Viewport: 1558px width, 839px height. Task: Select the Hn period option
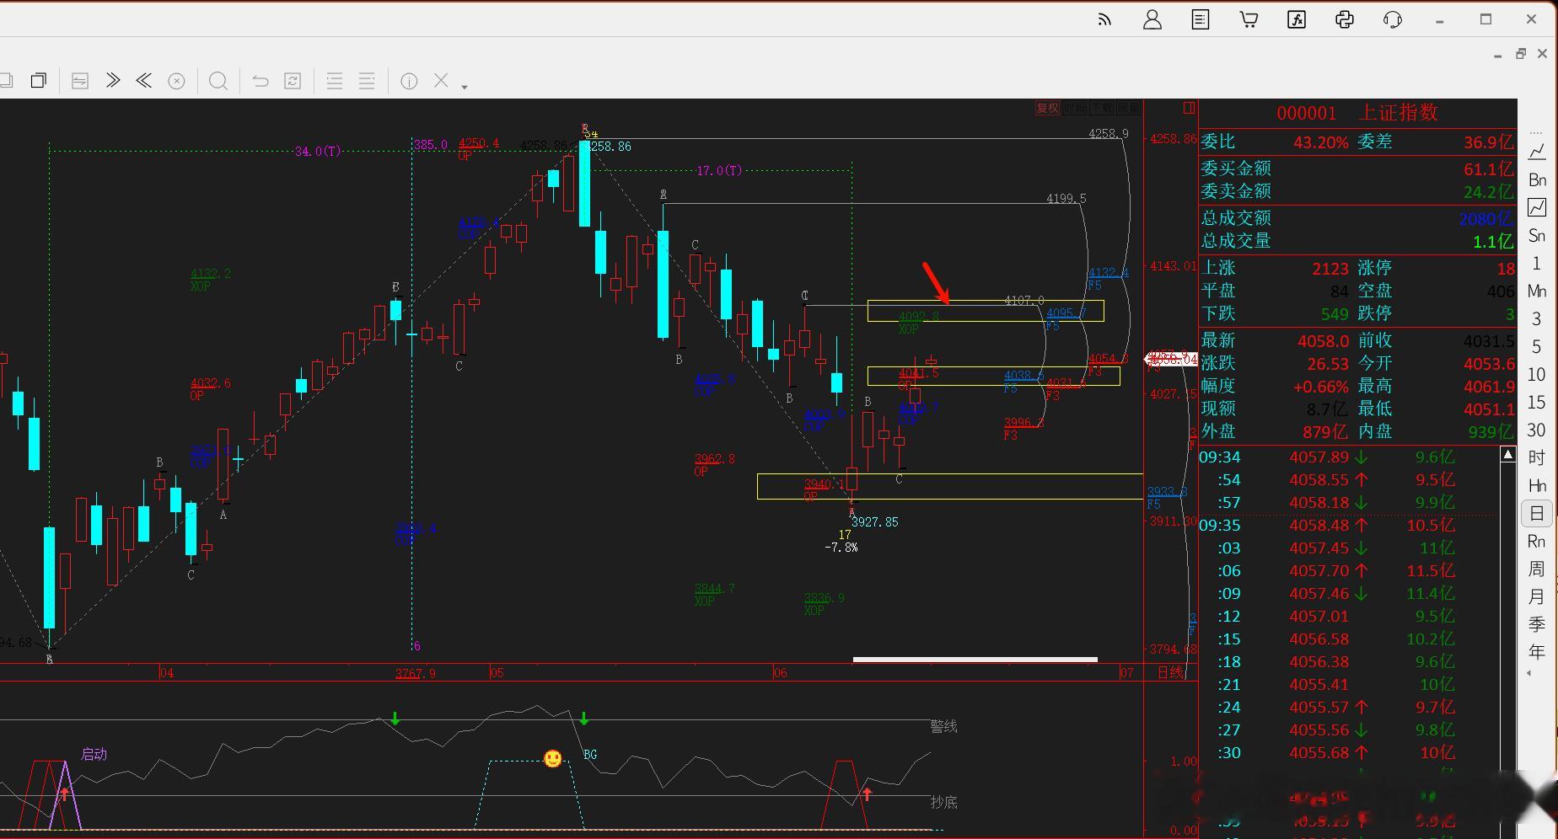1537,485
